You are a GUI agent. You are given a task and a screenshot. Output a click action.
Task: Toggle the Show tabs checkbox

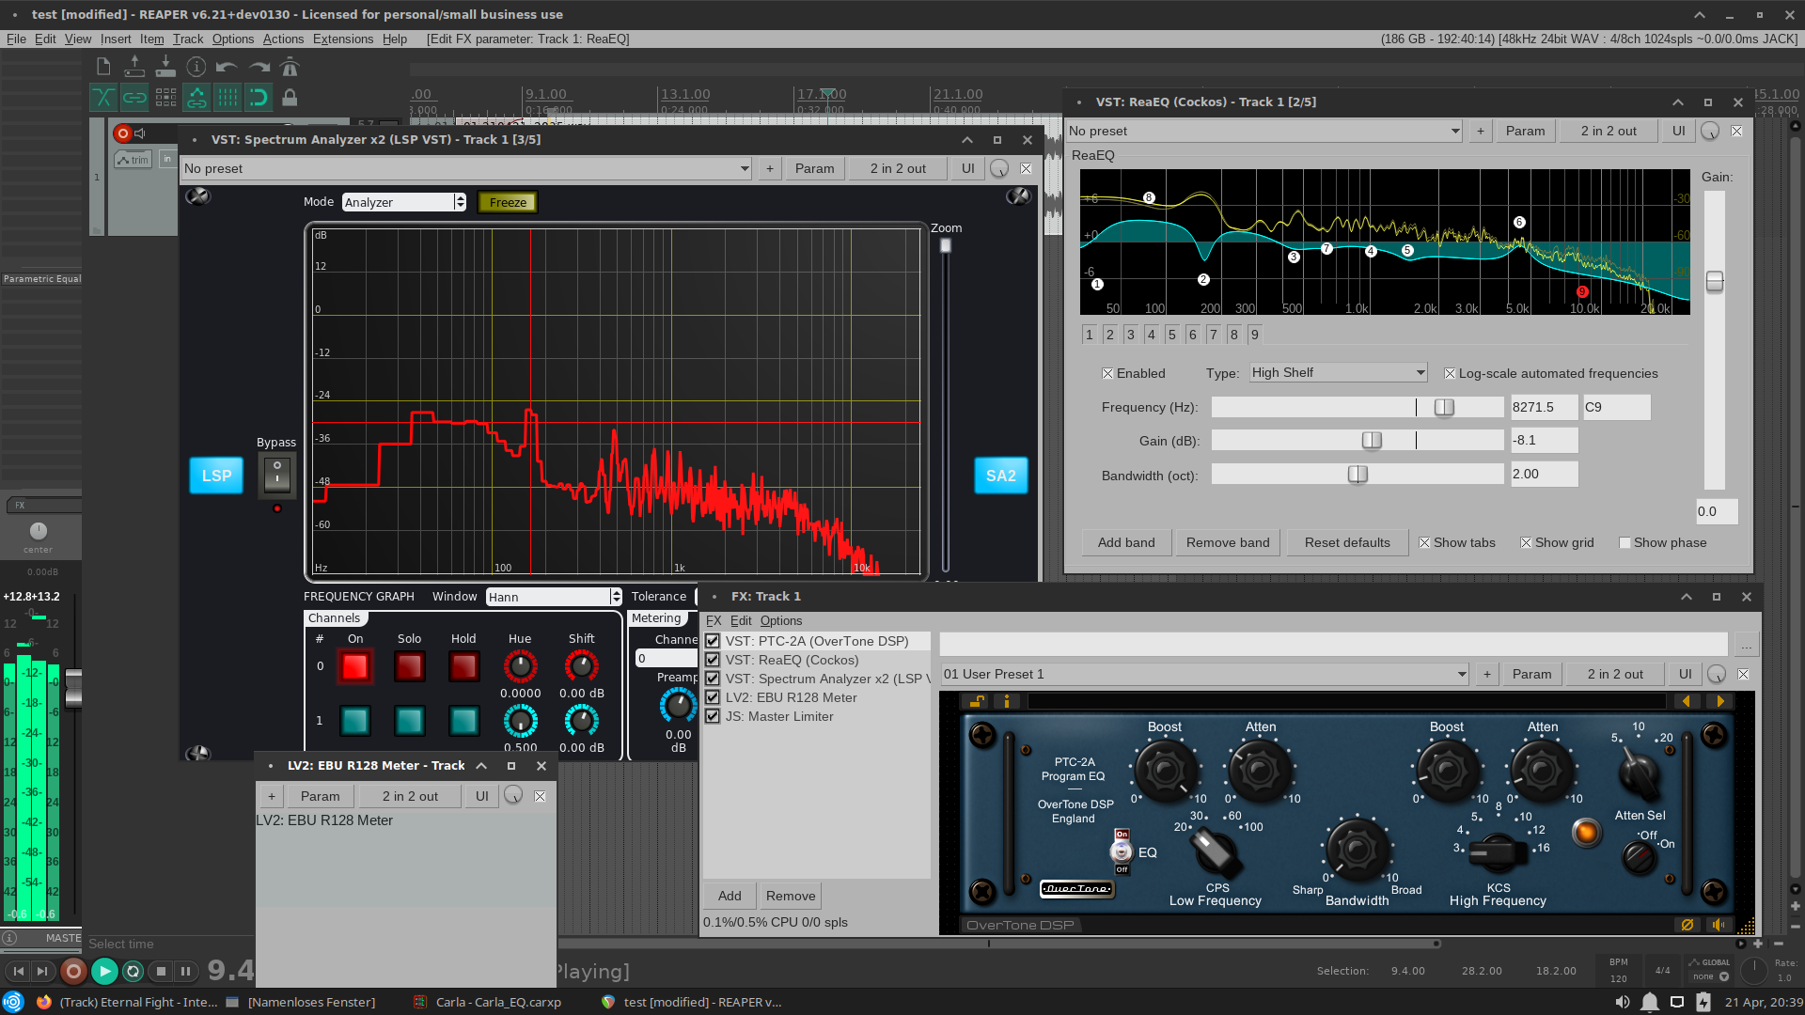click(x=1424, y=542)
